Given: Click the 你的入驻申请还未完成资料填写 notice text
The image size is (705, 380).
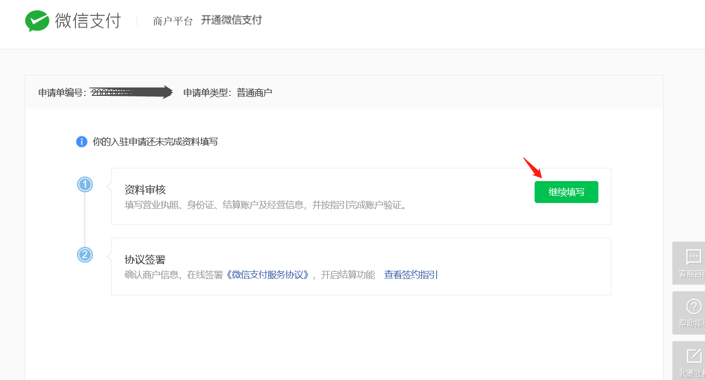Looking at the screenshot, I should (x=156, y=142).
